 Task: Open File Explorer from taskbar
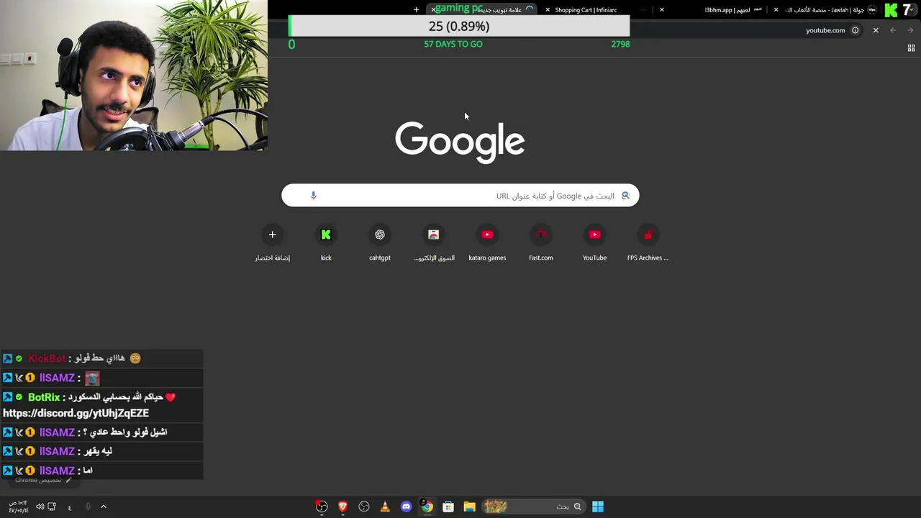pos(469,506)
